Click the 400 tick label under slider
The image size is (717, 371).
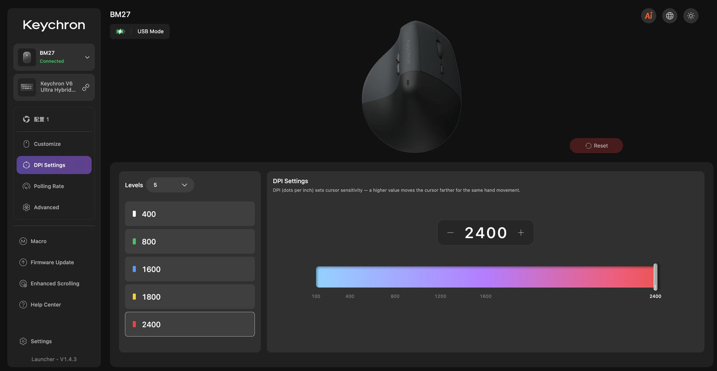(x=350, y=296)
